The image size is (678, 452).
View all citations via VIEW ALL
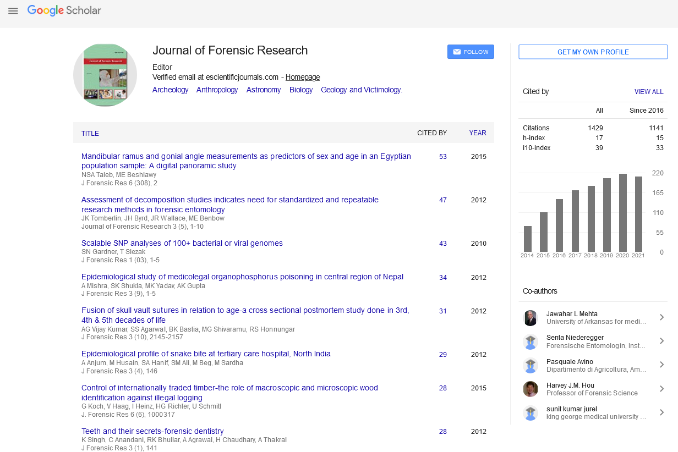coord(649,92)
